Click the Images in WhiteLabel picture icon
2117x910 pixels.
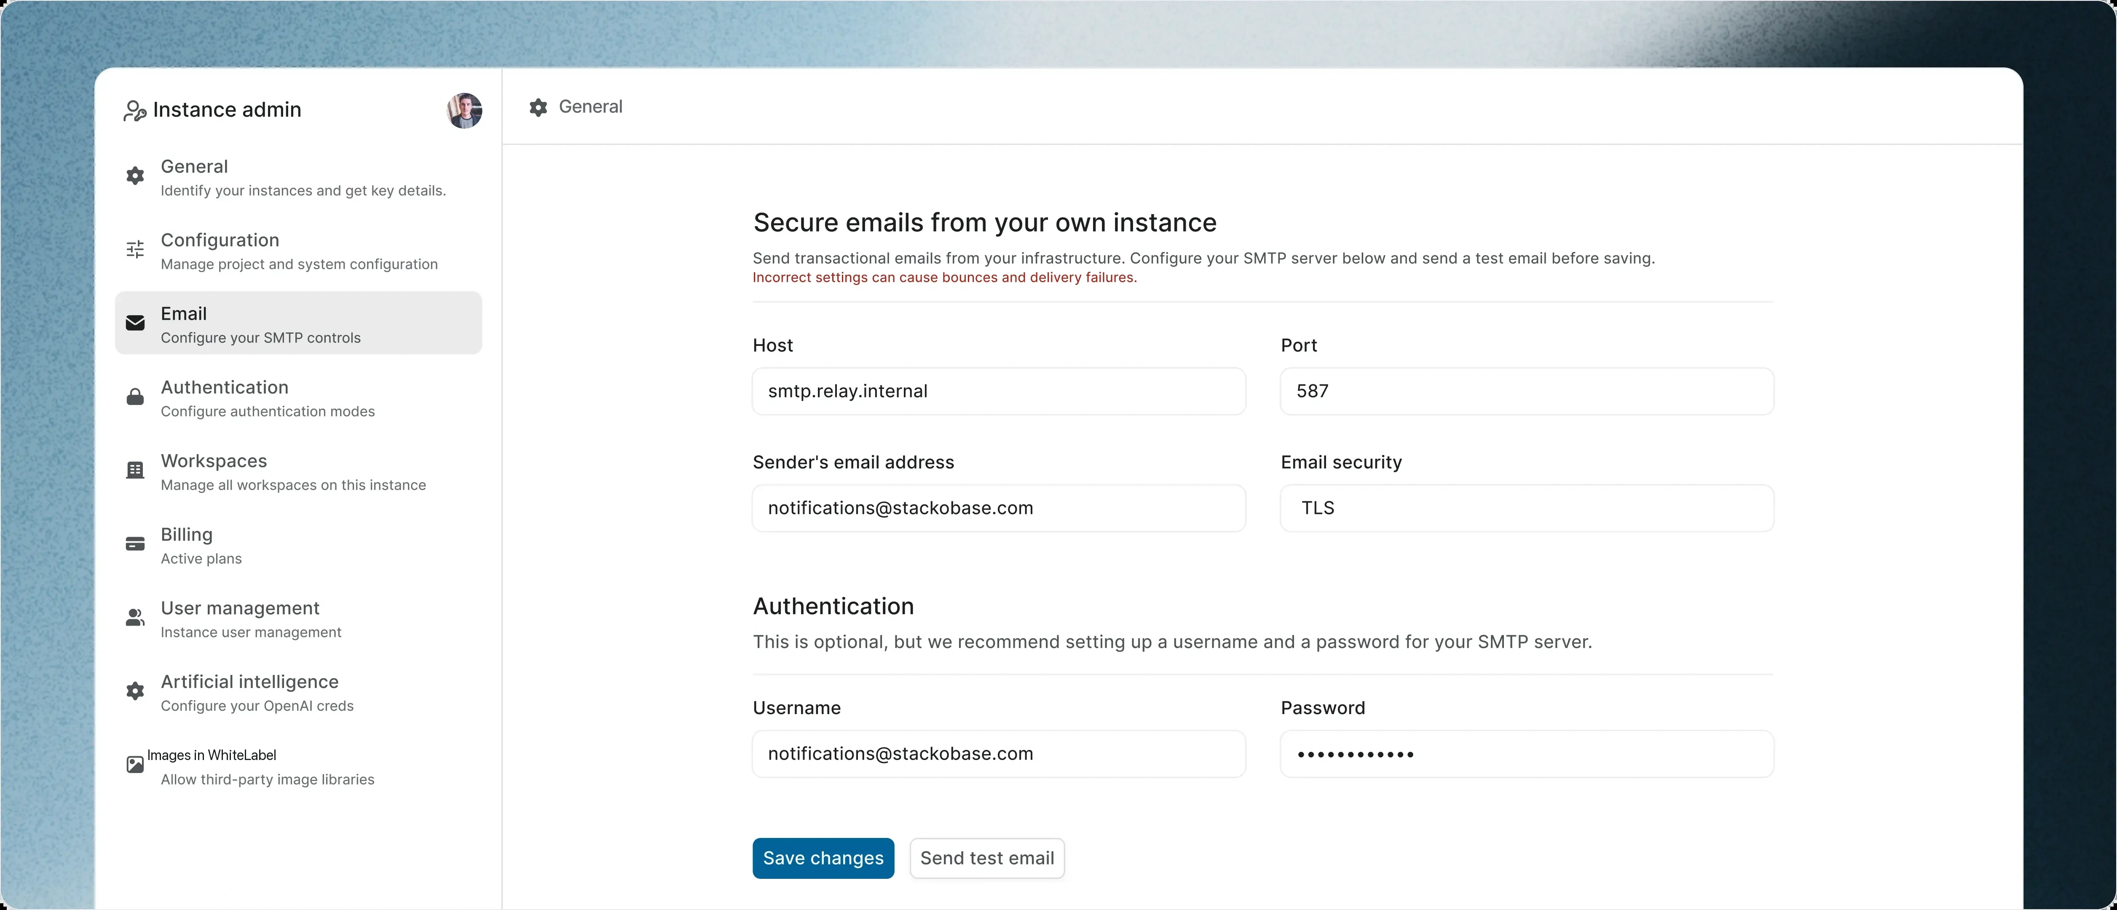(x=135, y=765)
